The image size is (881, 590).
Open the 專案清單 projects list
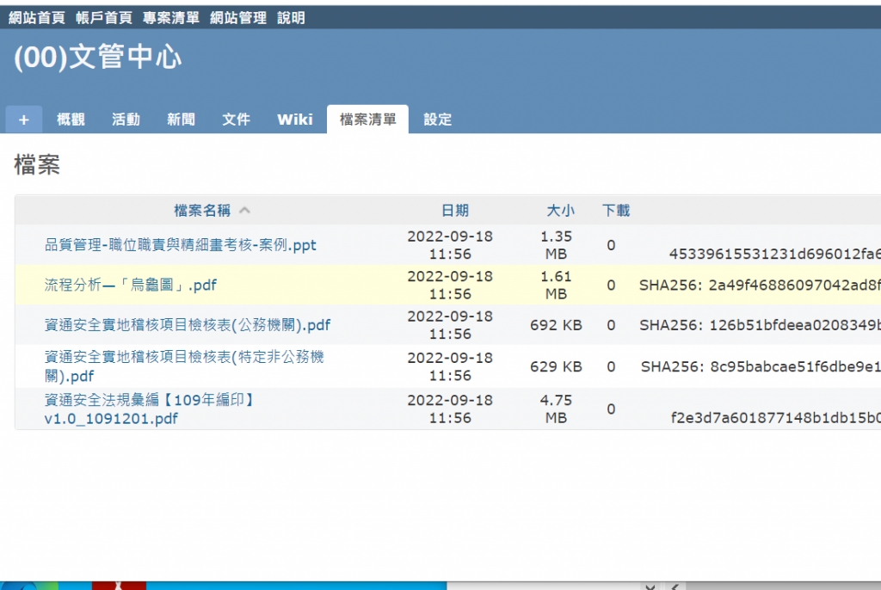[171, 17]
